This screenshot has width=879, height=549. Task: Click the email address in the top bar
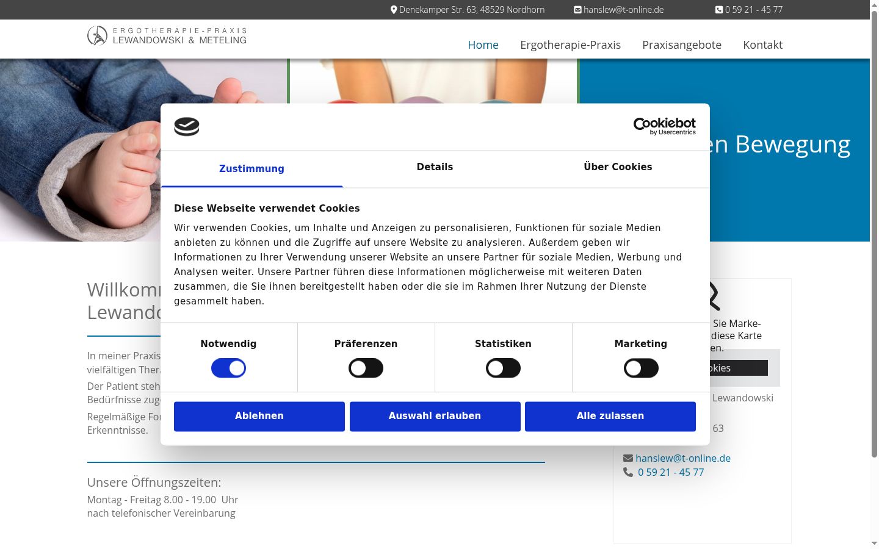point(623,10)
